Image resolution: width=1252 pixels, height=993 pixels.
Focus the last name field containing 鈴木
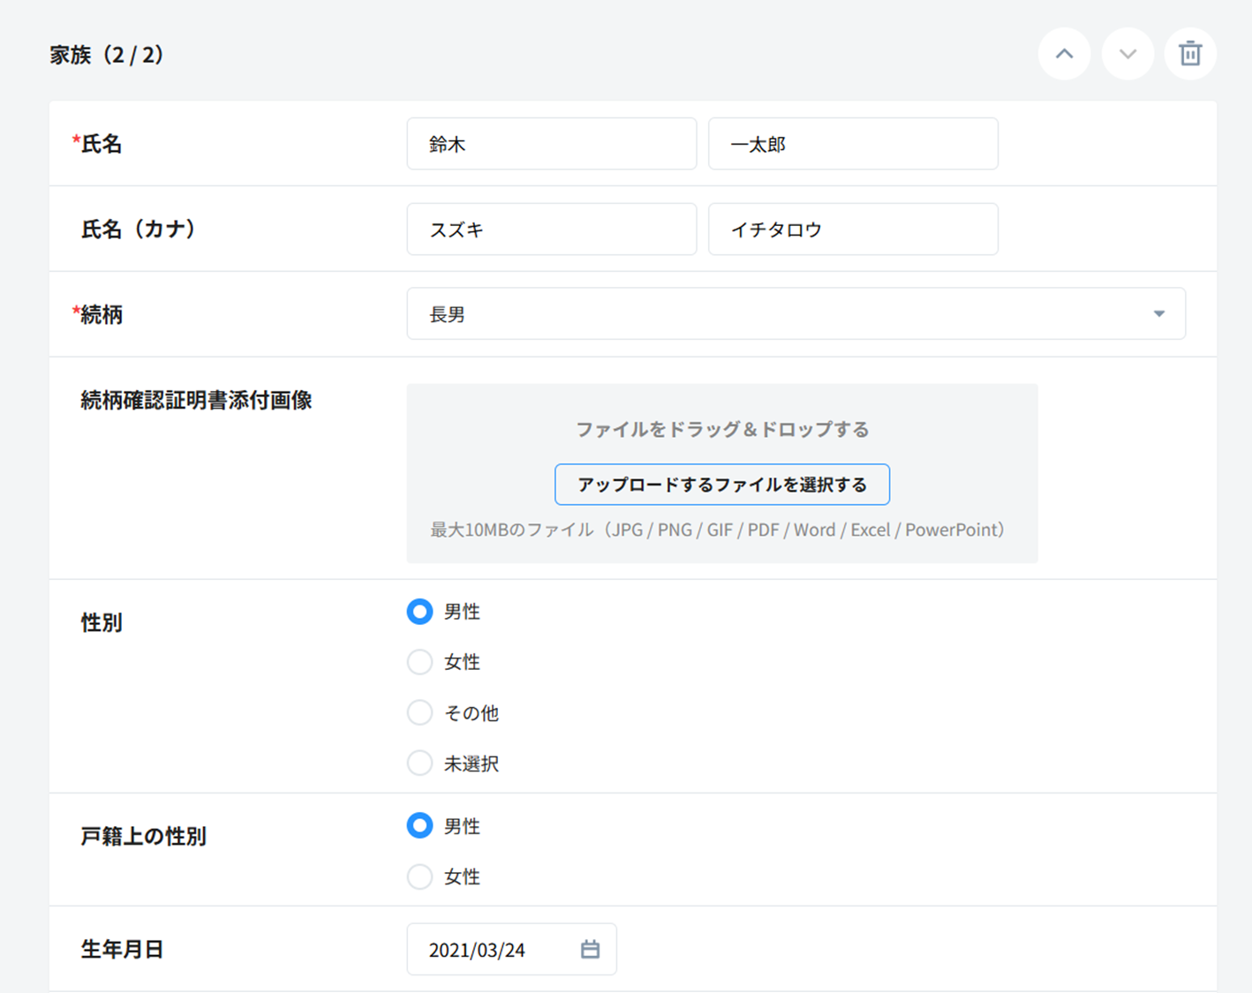551,144
